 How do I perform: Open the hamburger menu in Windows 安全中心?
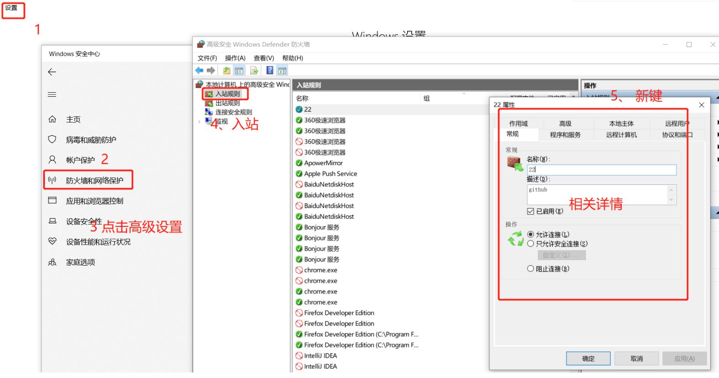[x=52, y=94]
